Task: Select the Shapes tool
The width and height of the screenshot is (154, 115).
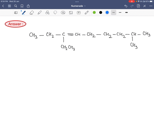Action: pyautogui.click(x=47, y=13)
